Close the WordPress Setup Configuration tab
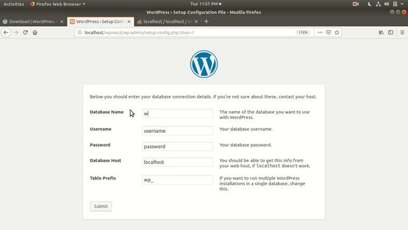 click(x=129, y=22)
